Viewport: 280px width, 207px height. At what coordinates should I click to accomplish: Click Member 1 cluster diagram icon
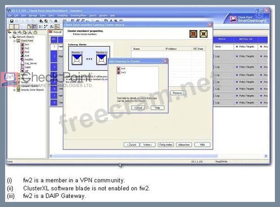(77, 60)
